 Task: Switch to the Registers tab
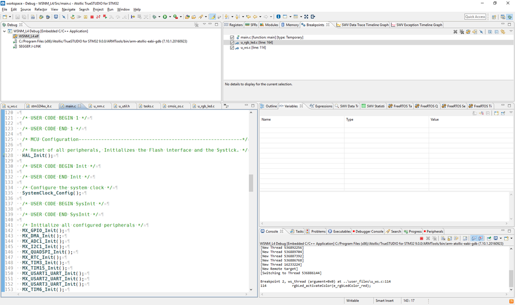[x=234, y=25]
